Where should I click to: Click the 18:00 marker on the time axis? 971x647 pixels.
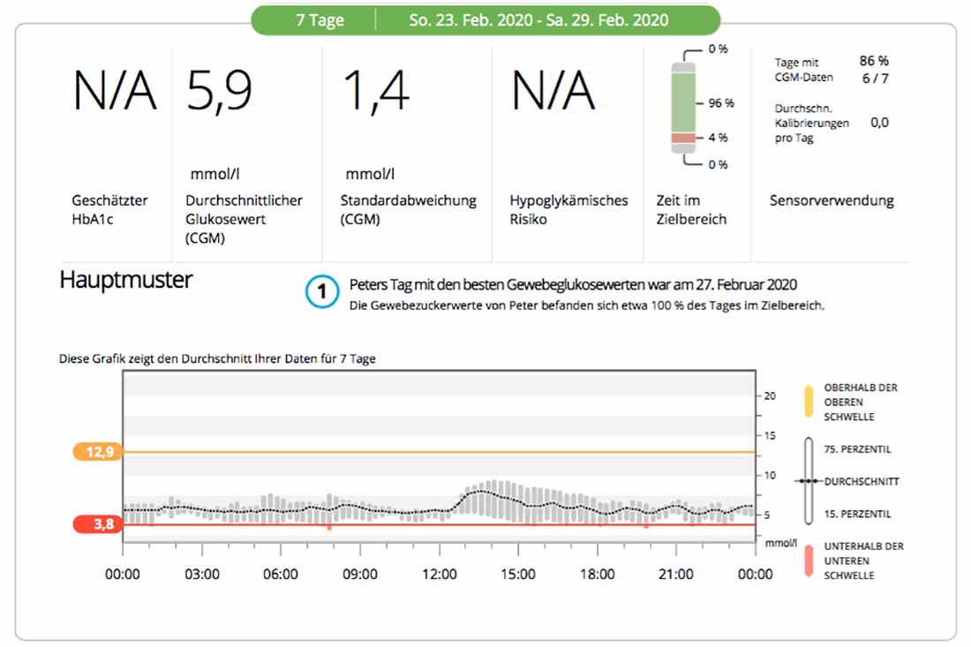coord(597,574)
